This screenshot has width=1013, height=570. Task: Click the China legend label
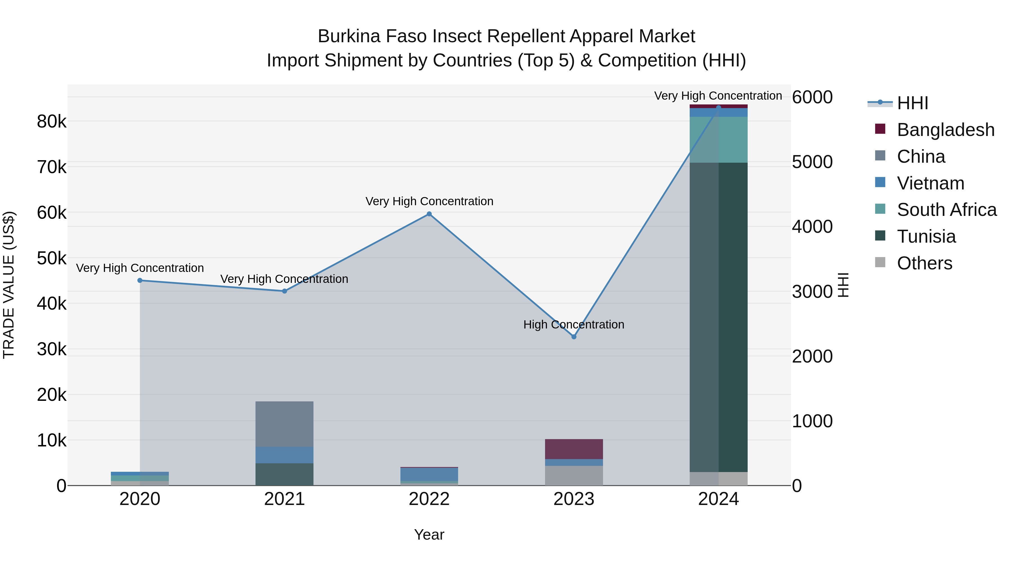pos(921,156)
